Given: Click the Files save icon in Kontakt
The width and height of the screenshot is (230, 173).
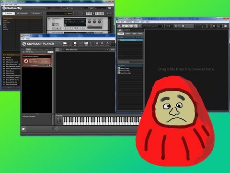Looking at the screenshot, I should (97, 43).
